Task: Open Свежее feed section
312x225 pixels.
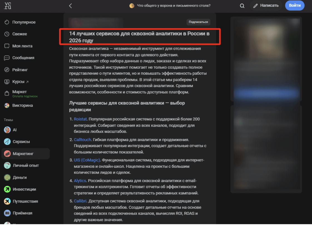Action: pyautogui.click(x=19, y=34)
